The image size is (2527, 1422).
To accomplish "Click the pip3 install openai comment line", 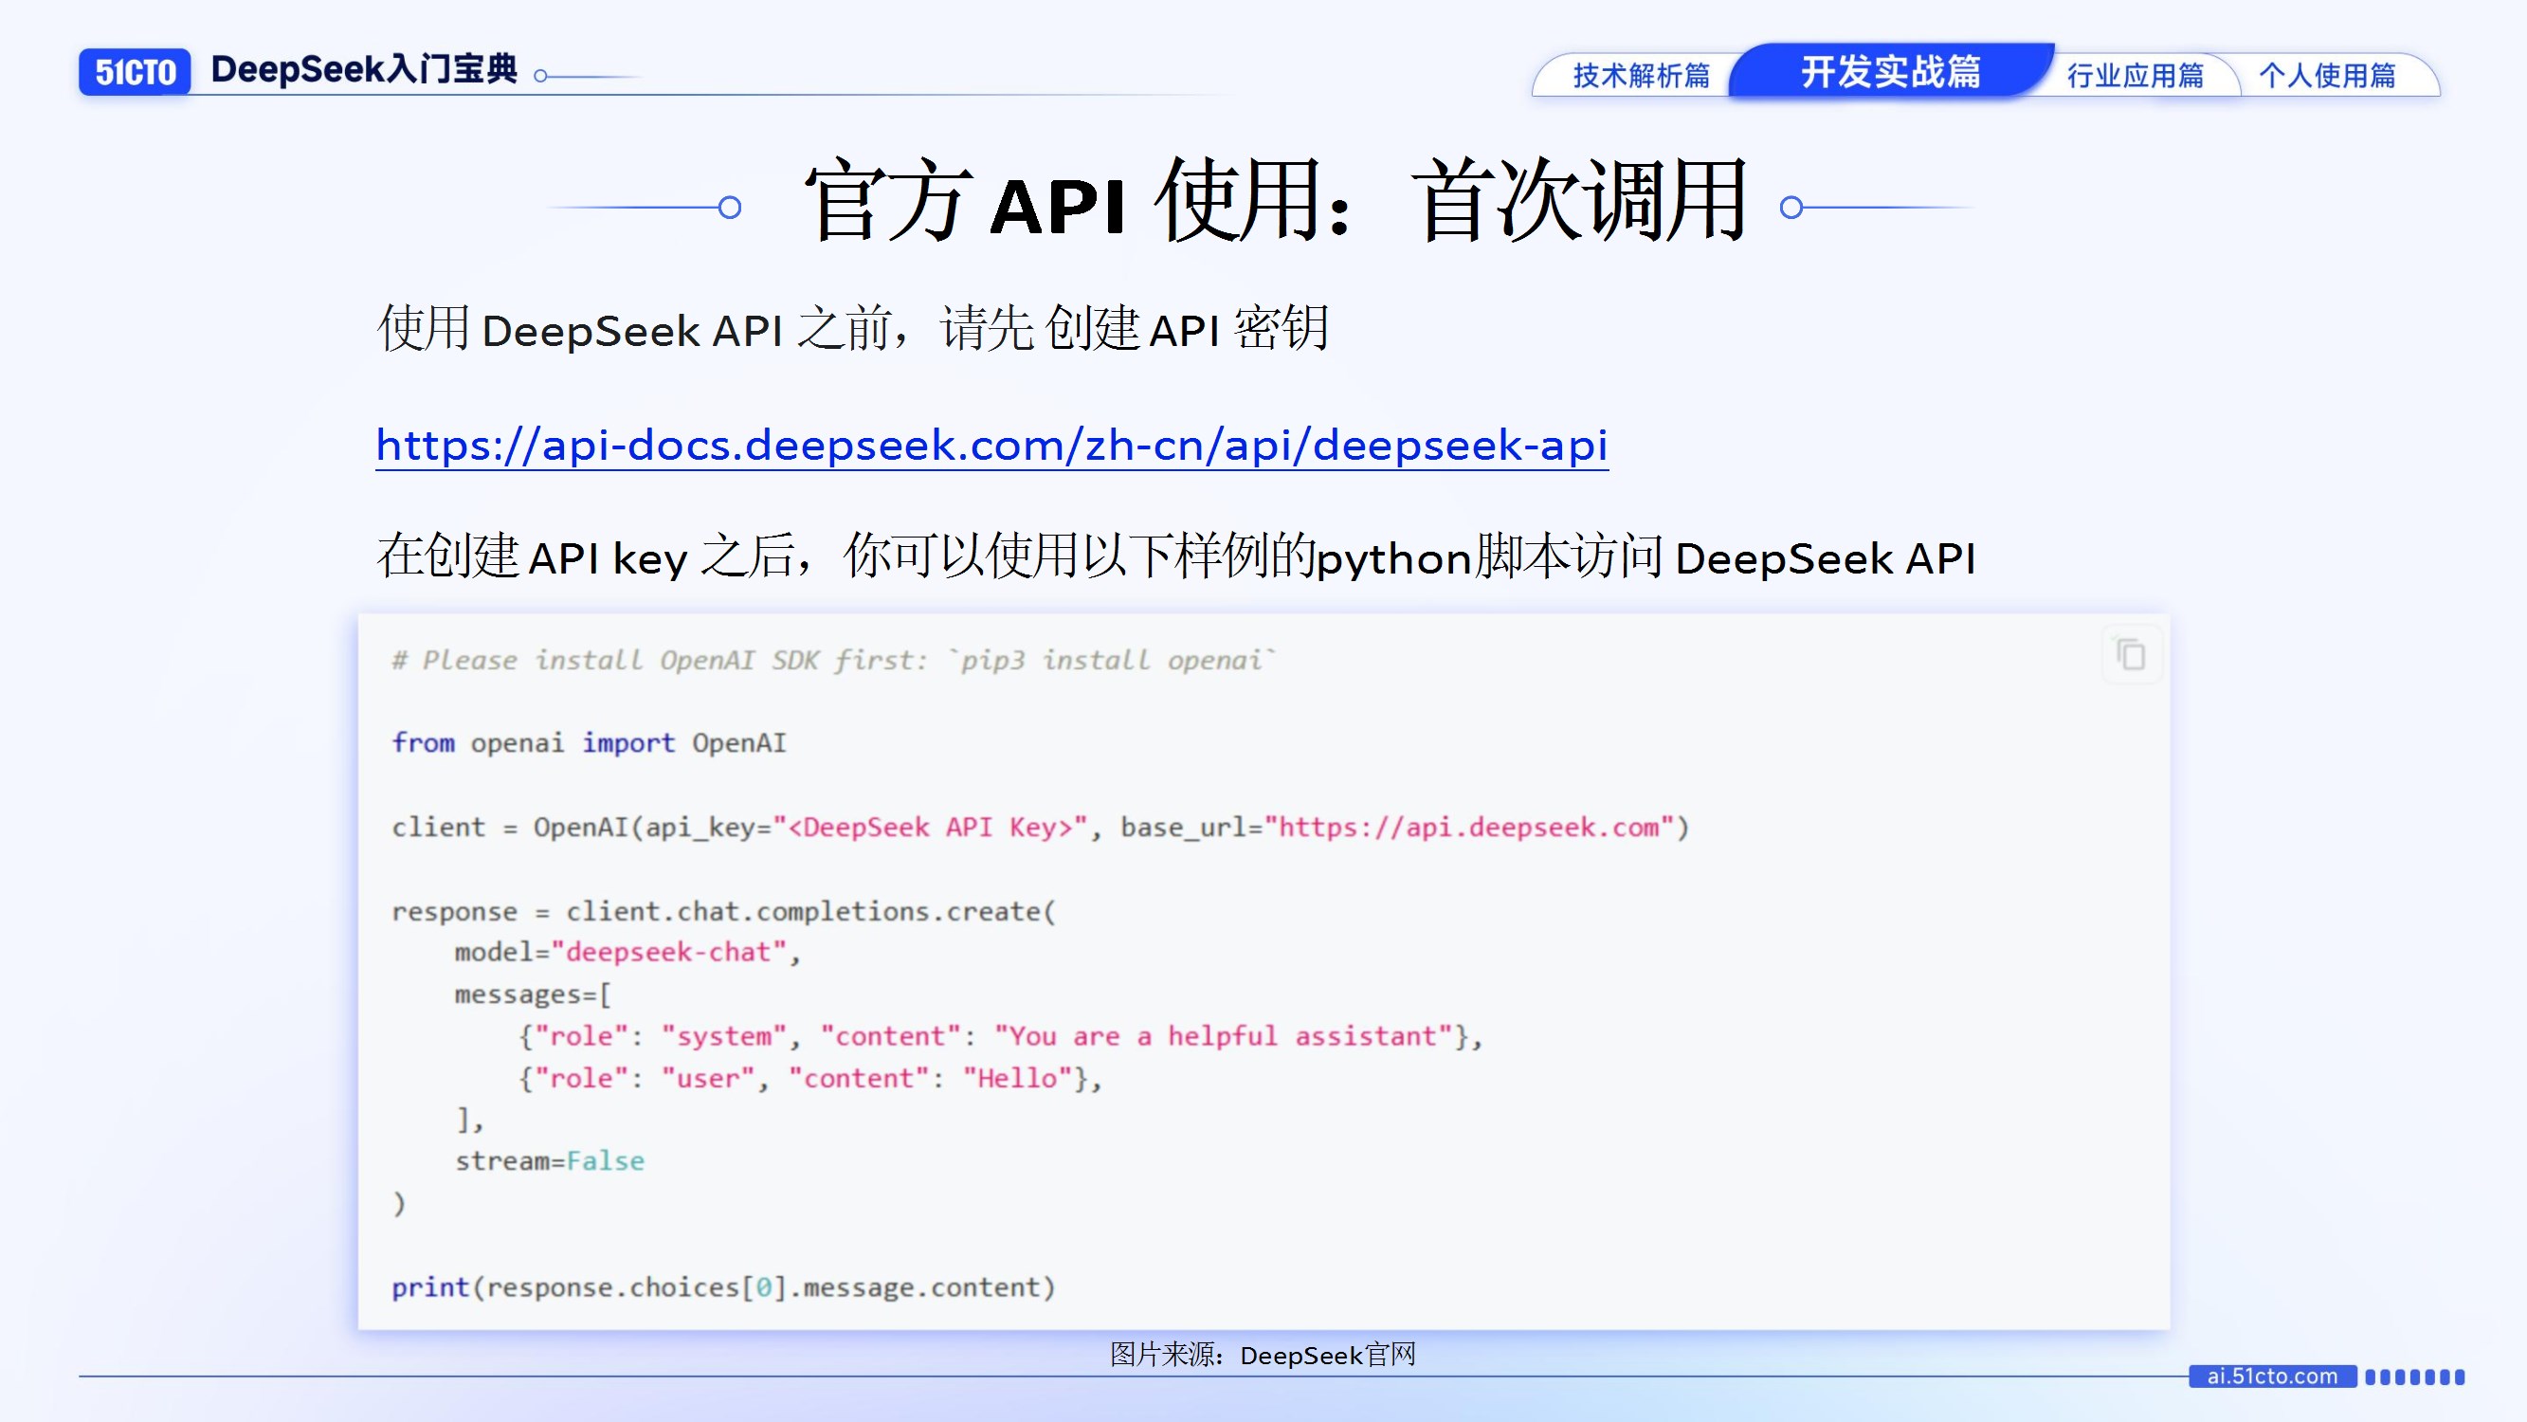I will [x=834, y=661].
